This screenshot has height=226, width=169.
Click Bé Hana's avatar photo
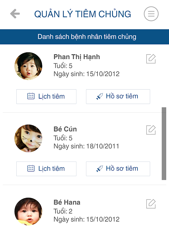(28, 212)
